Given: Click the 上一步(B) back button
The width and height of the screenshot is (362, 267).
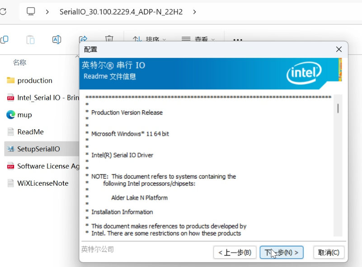Looking at the screenshot, I should click(235, 252).
